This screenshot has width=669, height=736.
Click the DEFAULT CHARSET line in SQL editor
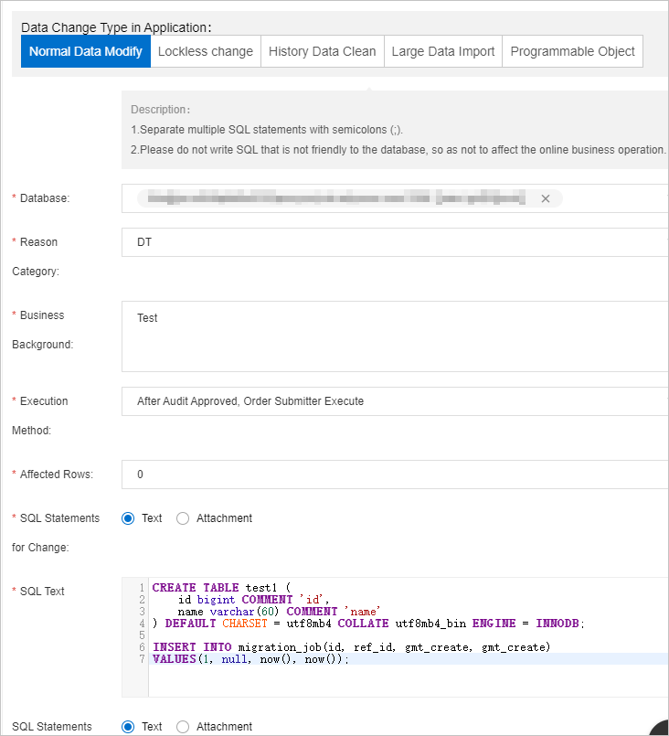(x=368, y=624)
